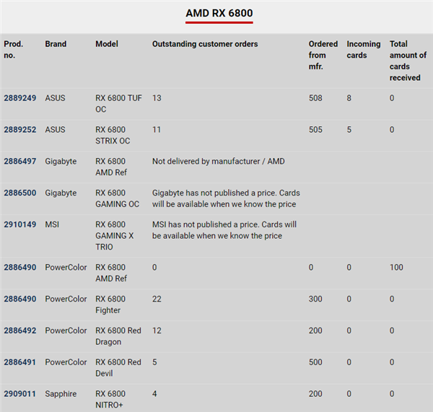Click the '100' total cards received value
Viewport: 433px width, 412px height.
(x=396, y=267)
